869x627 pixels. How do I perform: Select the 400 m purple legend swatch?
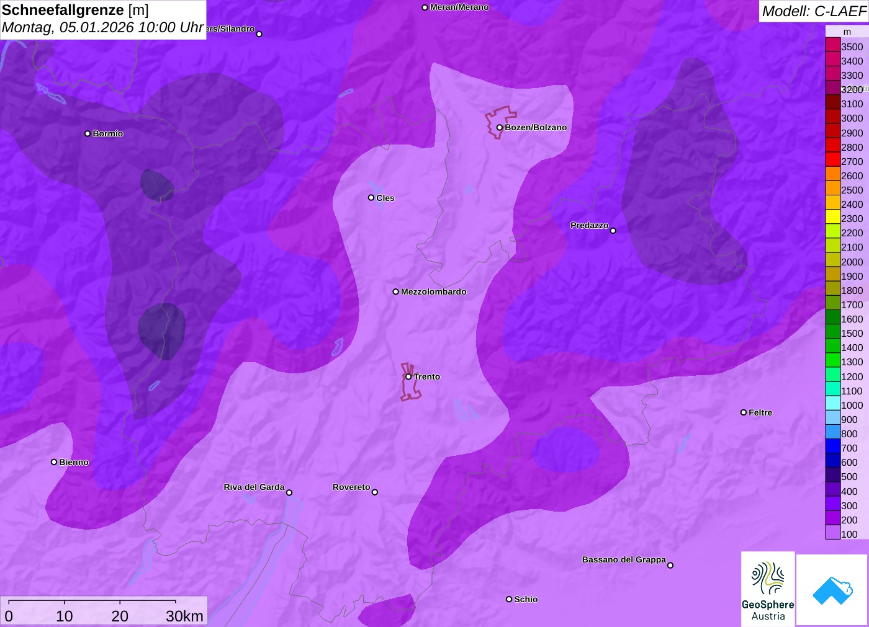click(832, 489)
